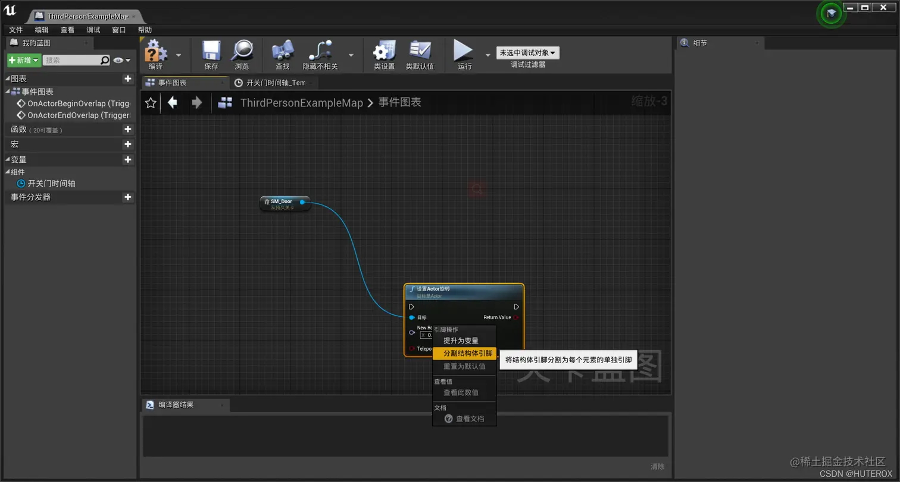Add a new function with 函数 plus button

pos(127,129)
